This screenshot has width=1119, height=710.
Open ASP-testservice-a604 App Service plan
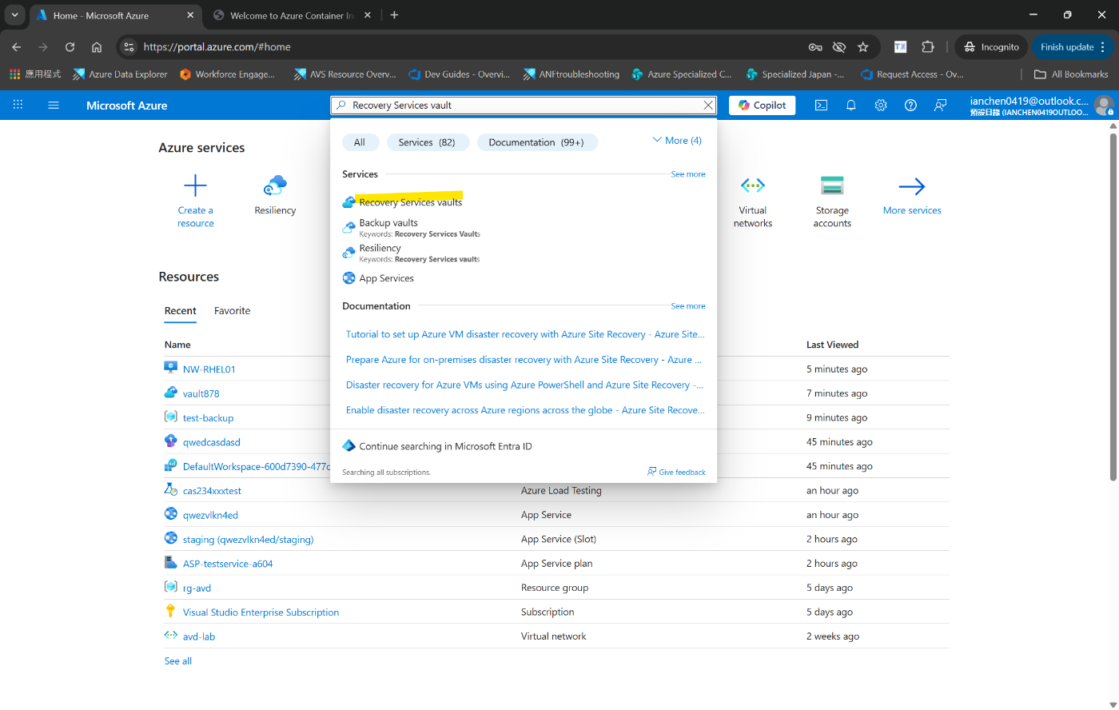point(228,564)
